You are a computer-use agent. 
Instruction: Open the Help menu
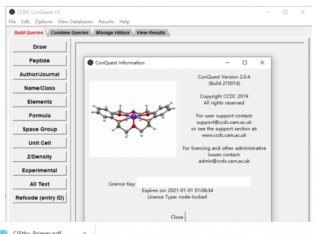tap(124, 22)
